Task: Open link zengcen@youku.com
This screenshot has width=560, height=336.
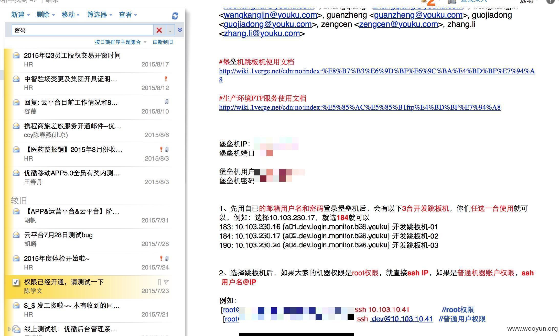Action: tap(399, 24)
